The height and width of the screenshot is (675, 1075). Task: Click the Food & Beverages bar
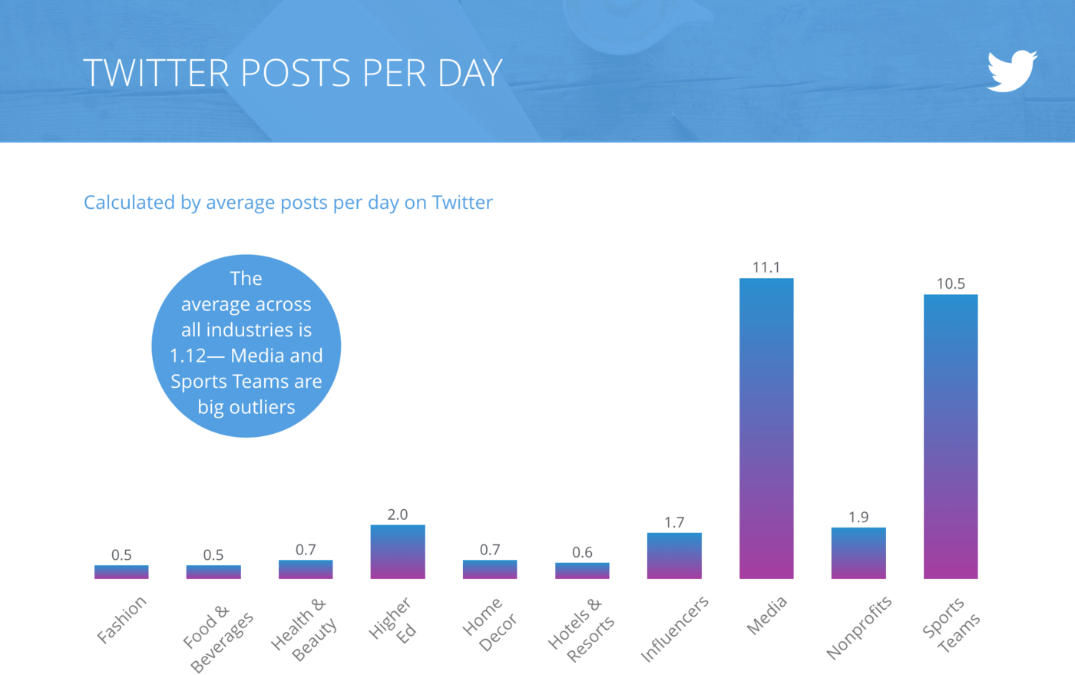[213, 572]
